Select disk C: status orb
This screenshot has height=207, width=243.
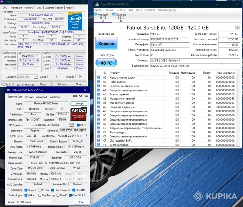click(x=96, y=14)
